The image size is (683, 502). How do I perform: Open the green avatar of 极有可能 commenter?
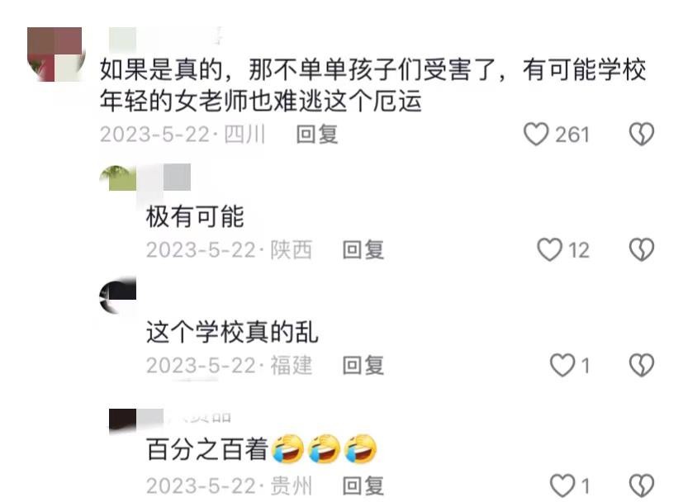point(117,178)
